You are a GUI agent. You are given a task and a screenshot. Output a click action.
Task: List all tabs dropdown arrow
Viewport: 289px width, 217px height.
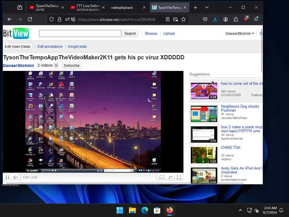pyautogui.click(x=207, y=7)
